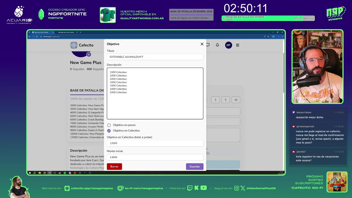Click the X (Twitter) icon in the bottom bar

tap(243, 188)
